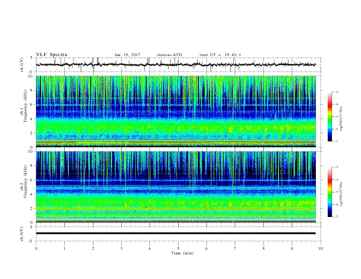This screenshot has height=279, width=361.
Task: Click time axis tick label "7"
Action: coord(235,248)
